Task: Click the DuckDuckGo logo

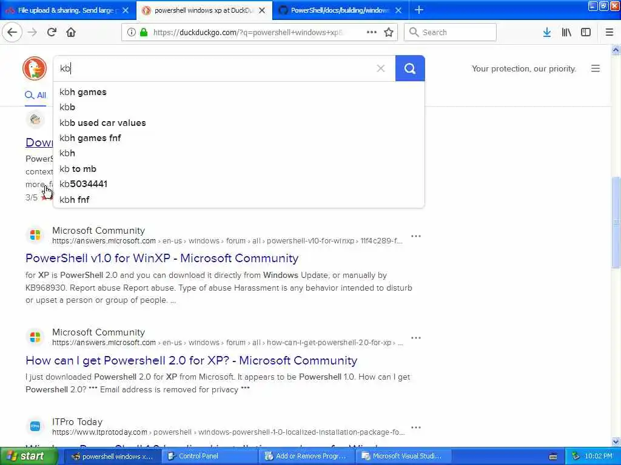Action: (35, 68)
